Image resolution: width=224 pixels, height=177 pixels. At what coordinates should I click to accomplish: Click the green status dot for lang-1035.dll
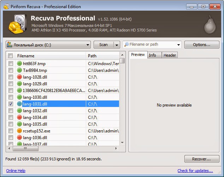point(19,124)
